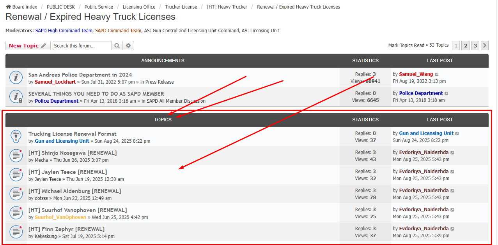The height and width of the screenshot is (245, 498).
Task: Click the Board index home icon
Action: [x=8, y=7]
